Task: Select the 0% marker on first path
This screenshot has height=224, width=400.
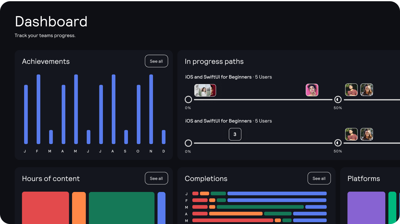Action: (188, 99)
